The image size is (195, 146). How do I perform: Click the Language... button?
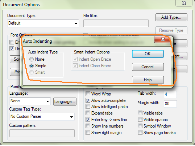pos(65,102)
